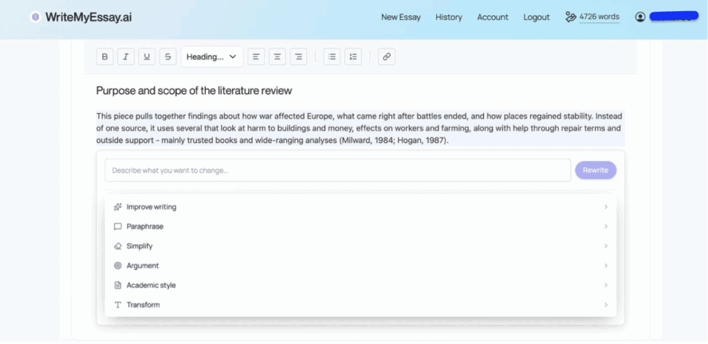Align text to the left

tap(256, 57)
